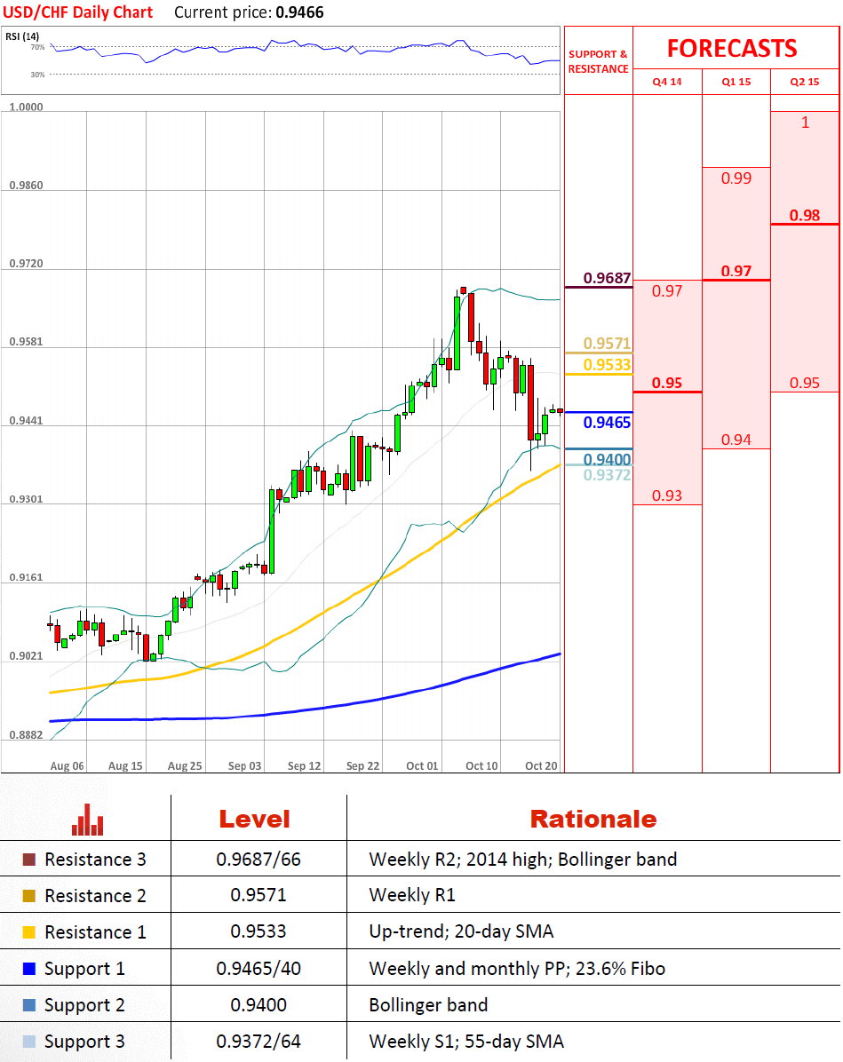
Task: Click the 'Level' table column header
Action: [254, 819]
